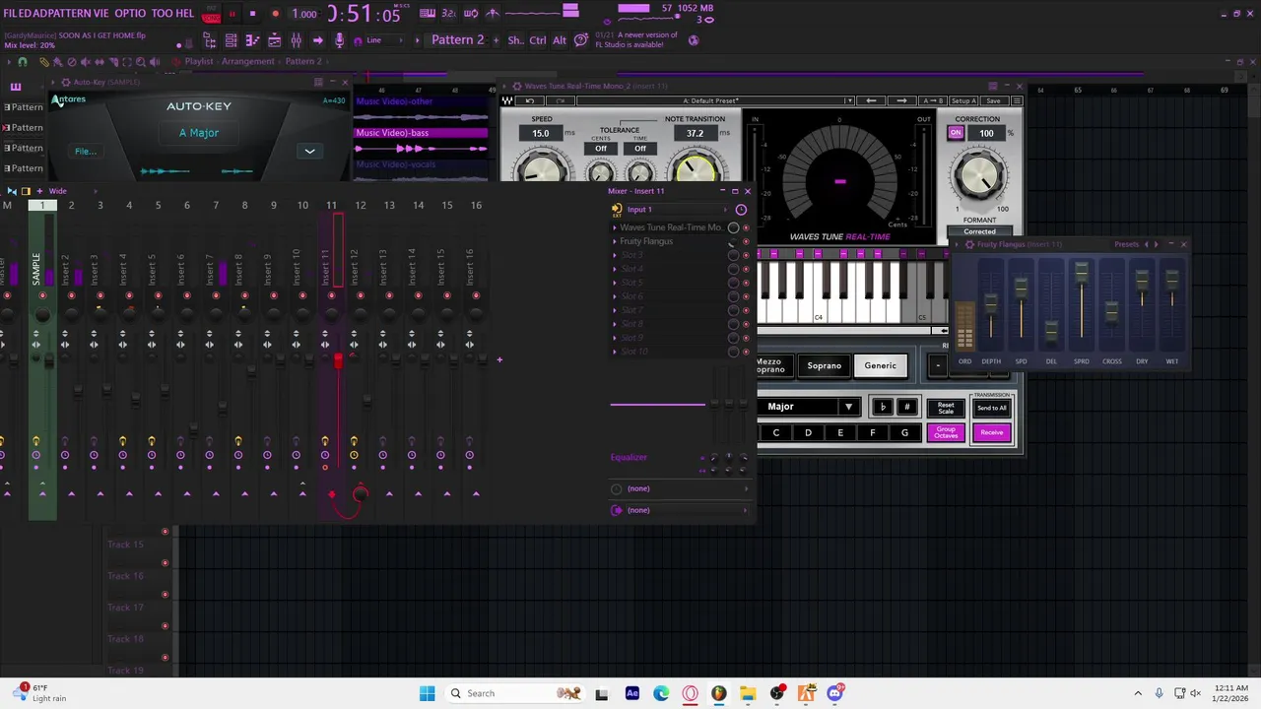Click the record button in transport bar

pos(275,14)
